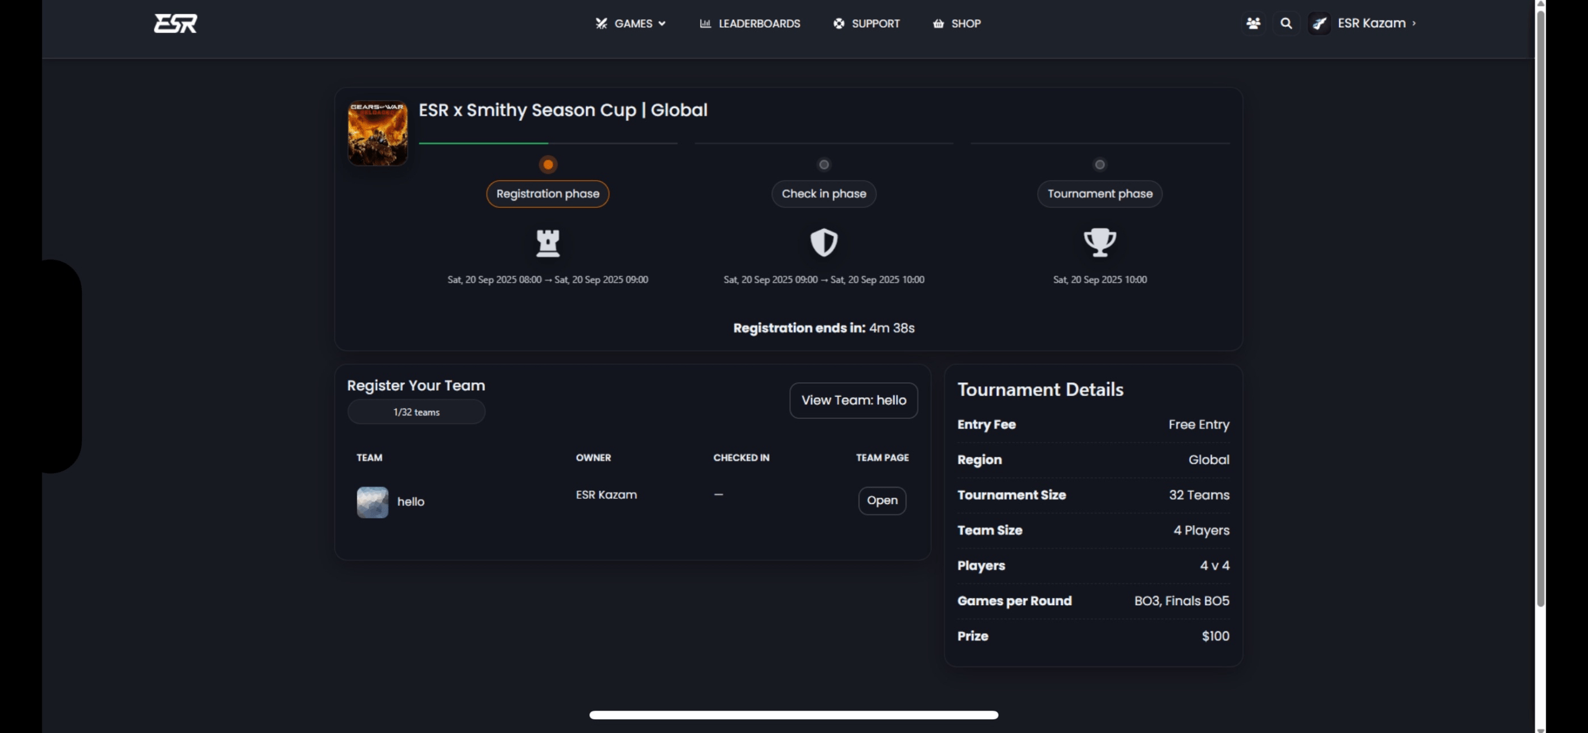Click the registration progress bar

547,143
